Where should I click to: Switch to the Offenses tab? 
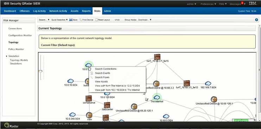[x=25, y=11]
